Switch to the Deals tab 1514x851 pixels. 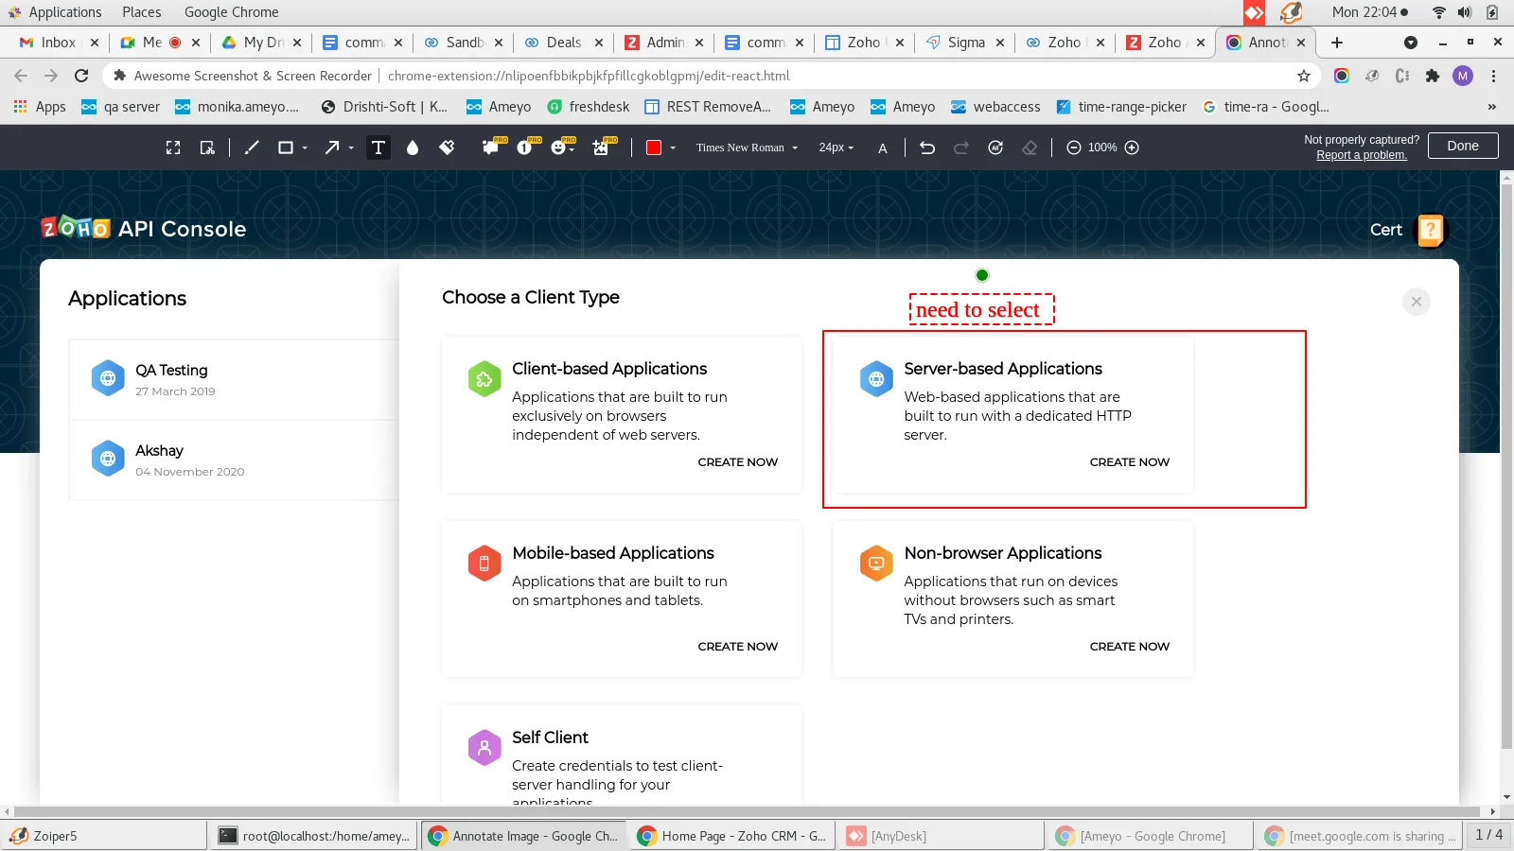pyautogui.click(x=563, y=43)
